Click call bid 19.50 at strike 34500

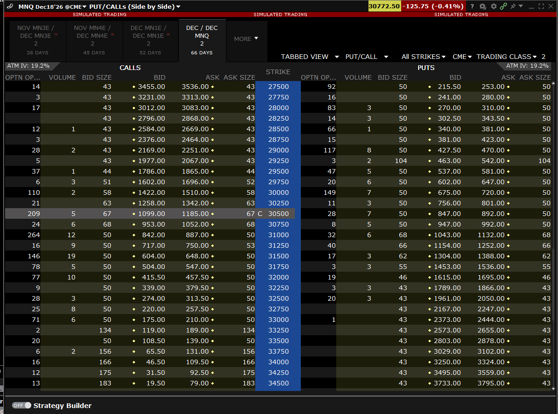click(x=155, y=383)
